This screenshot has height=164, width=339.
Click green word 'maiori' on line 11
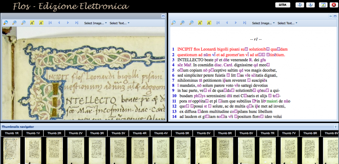272,101
